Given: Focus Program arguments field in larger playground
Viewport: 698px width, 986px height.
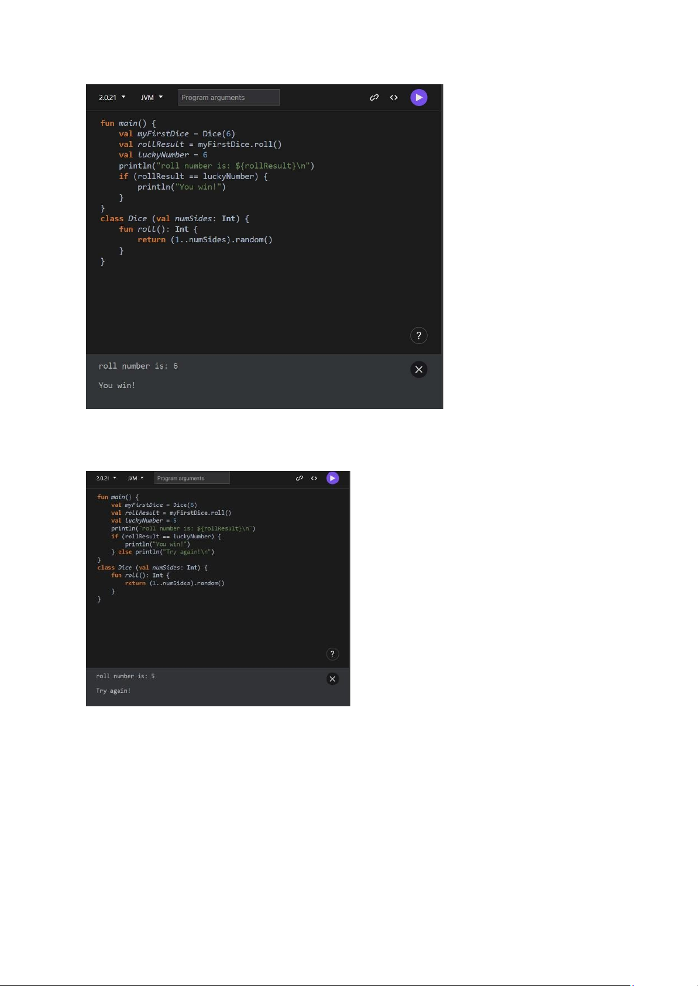Looking at the screenshot, I should click(228, 98).
